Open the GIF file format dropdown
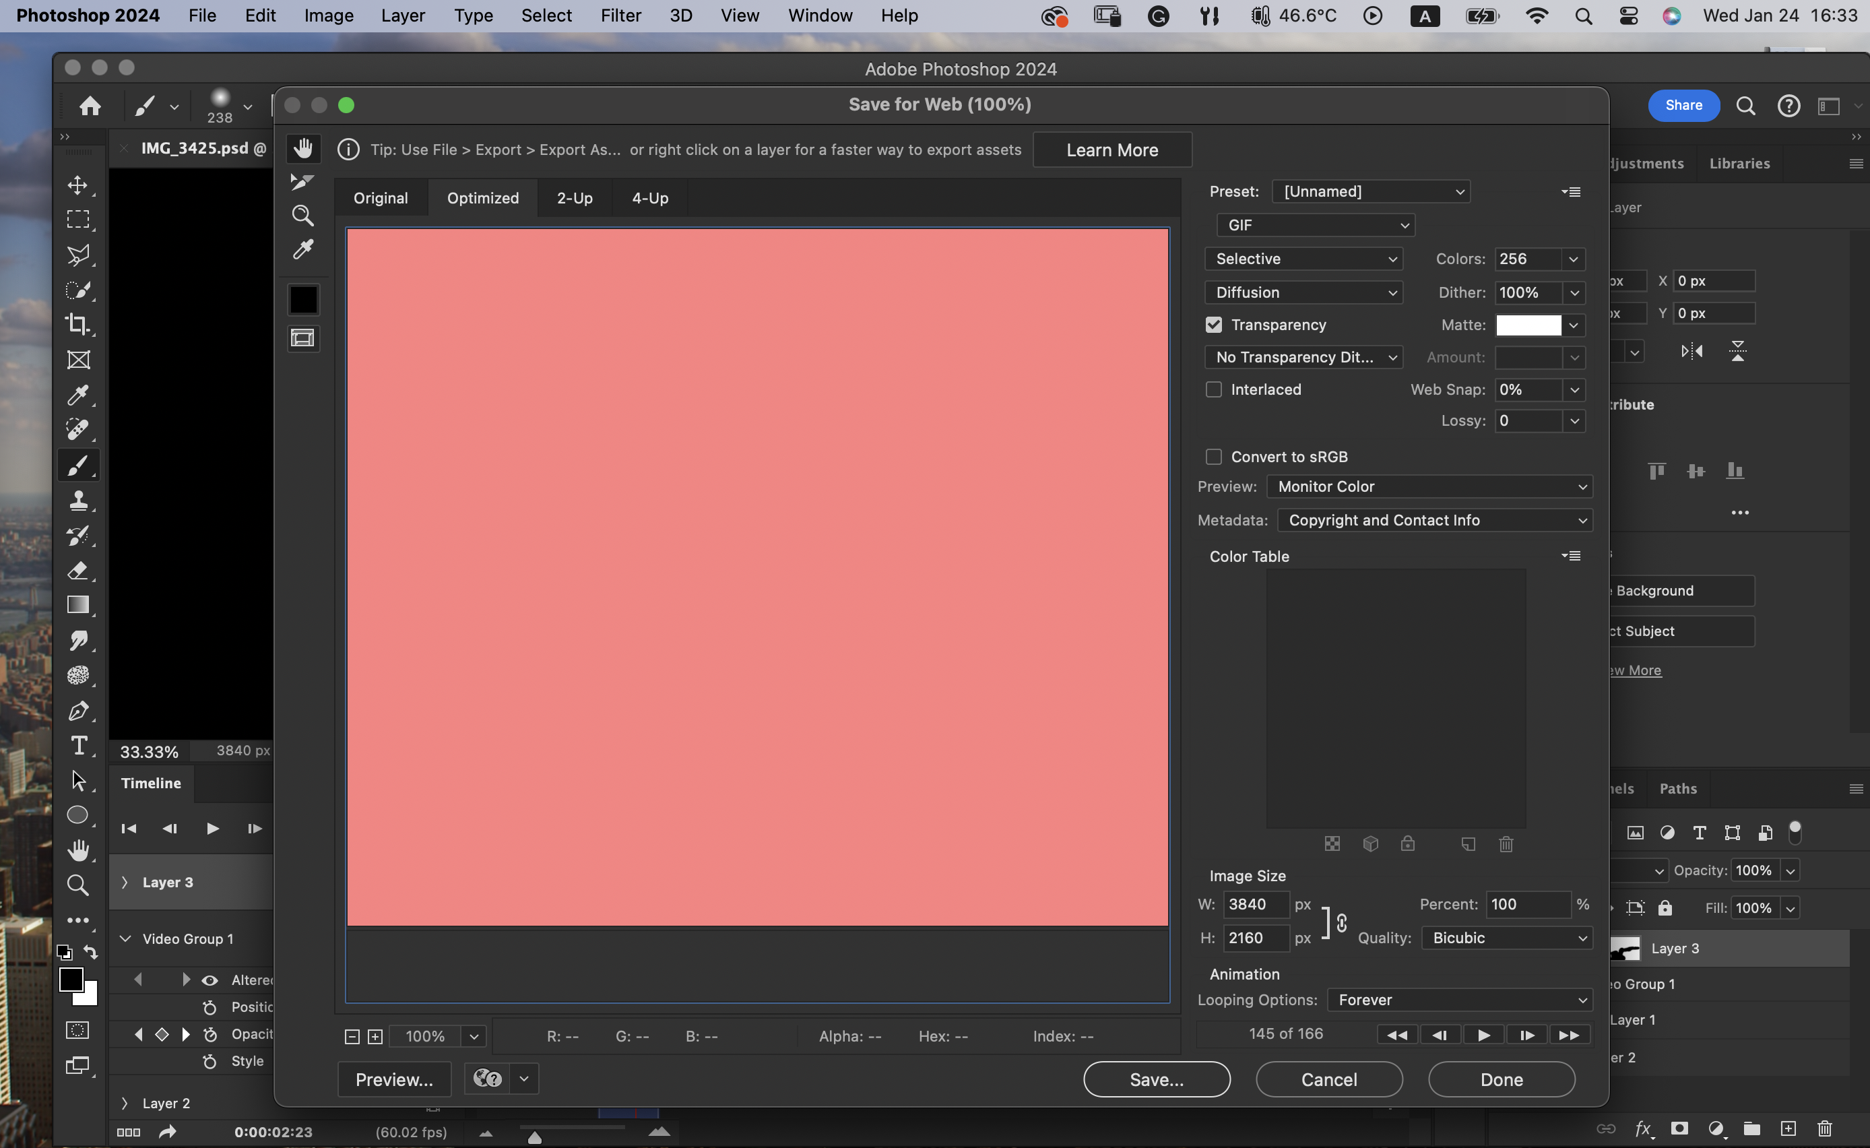Viewport: 1870px width, 1148px height. click(1316, 226)
